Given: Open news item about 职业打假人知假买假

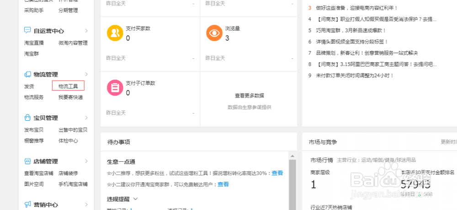Looking at the screenshot, I should point(376,19).
